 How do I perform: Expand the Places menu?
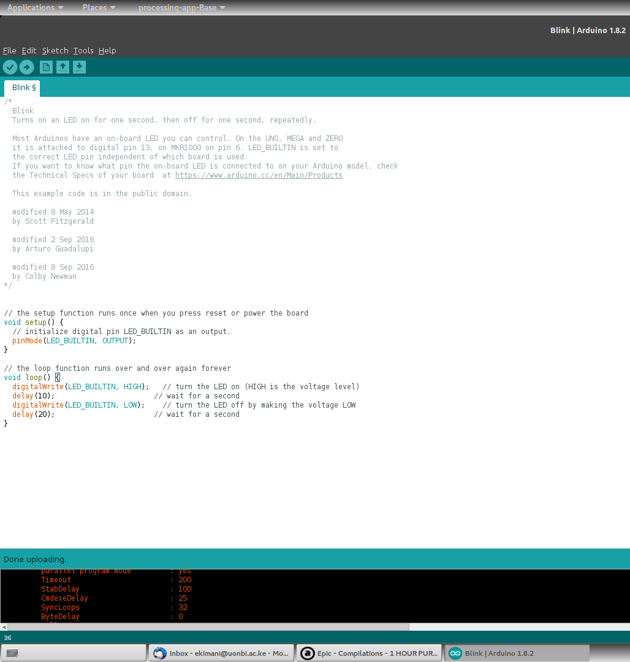[x=99, y=7]
